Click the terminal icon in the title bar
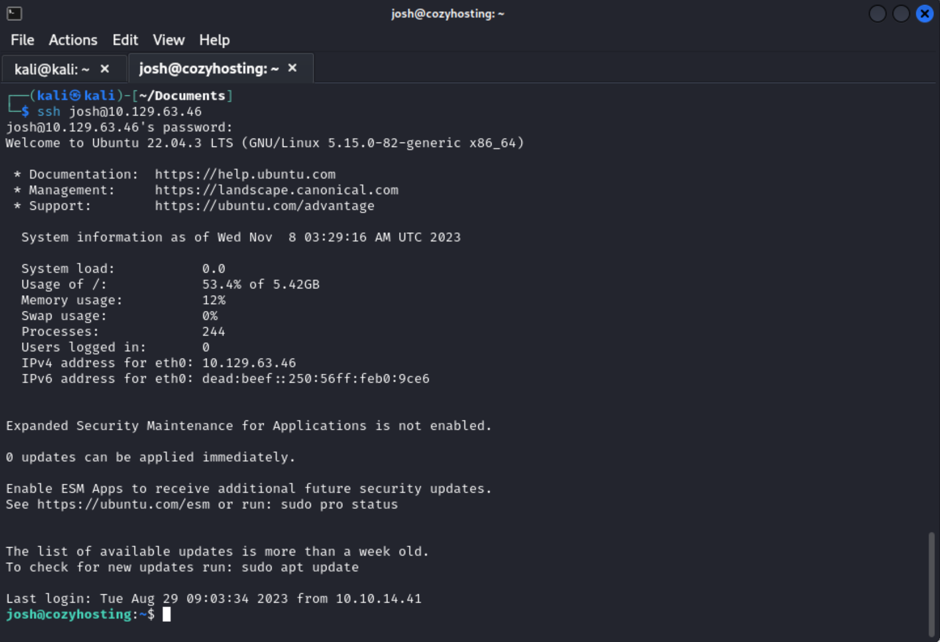 [14, 13]
